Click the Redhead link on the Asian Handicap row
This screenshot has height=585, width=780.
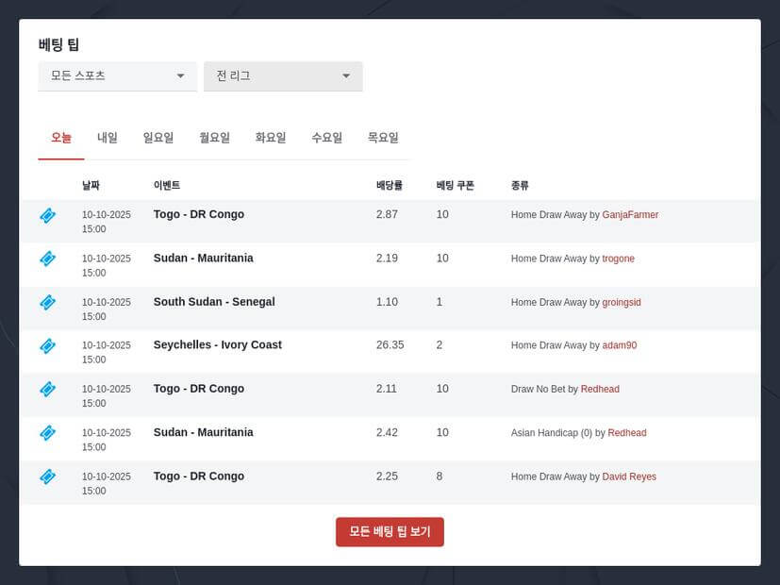coord(626,433)
